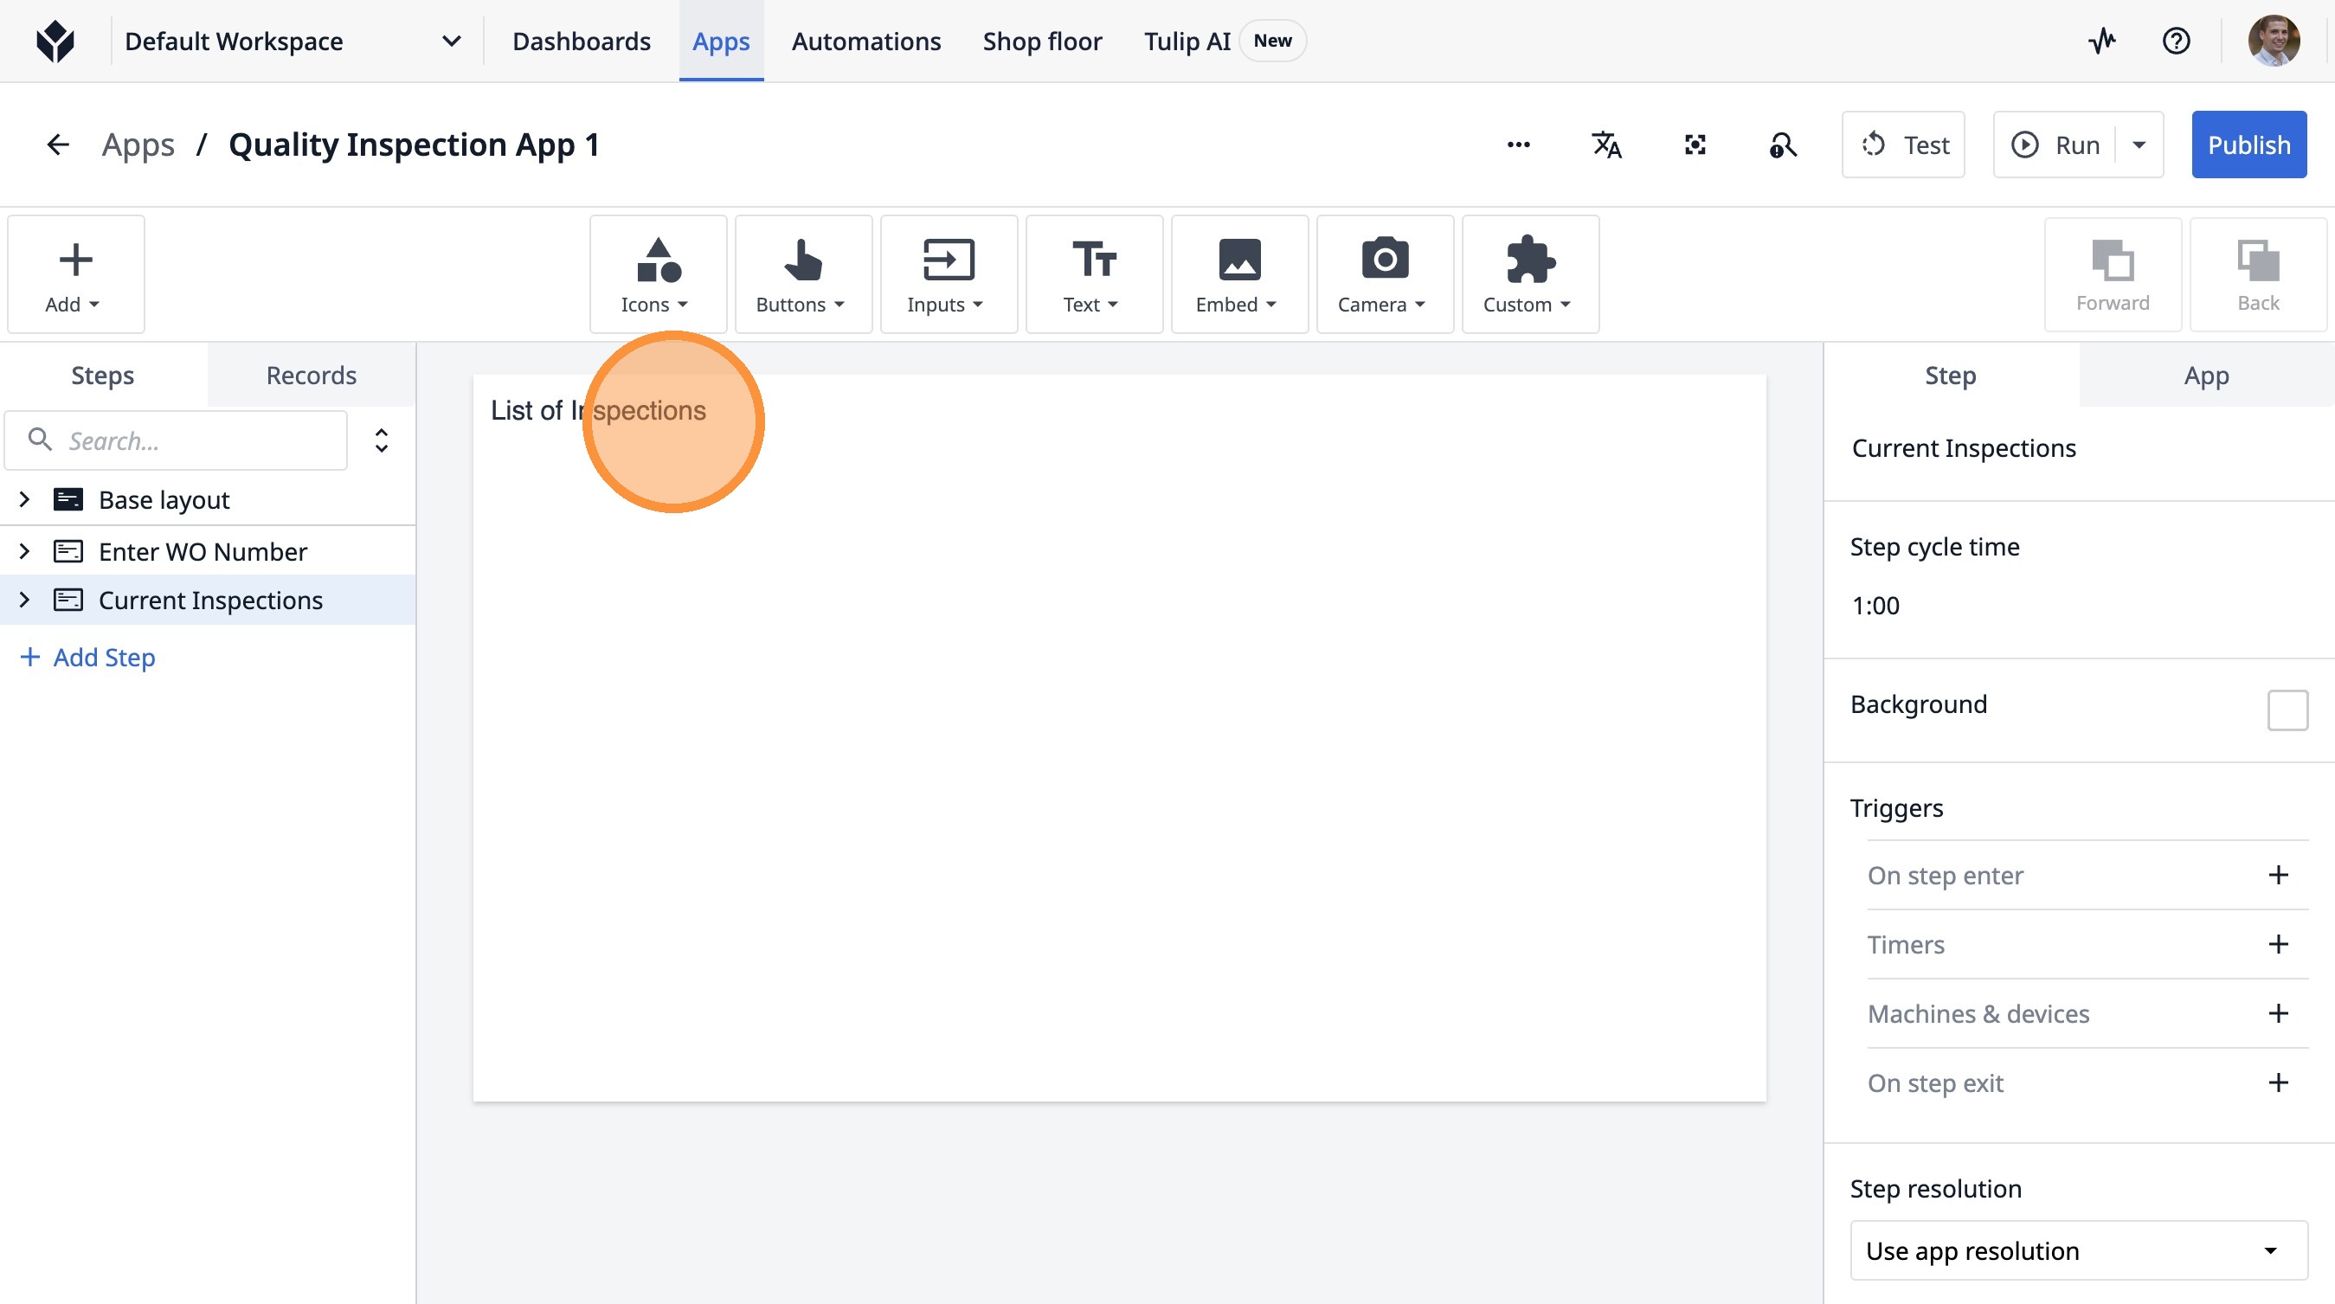Click the back arrow to Apps

(x=58, y=145)
